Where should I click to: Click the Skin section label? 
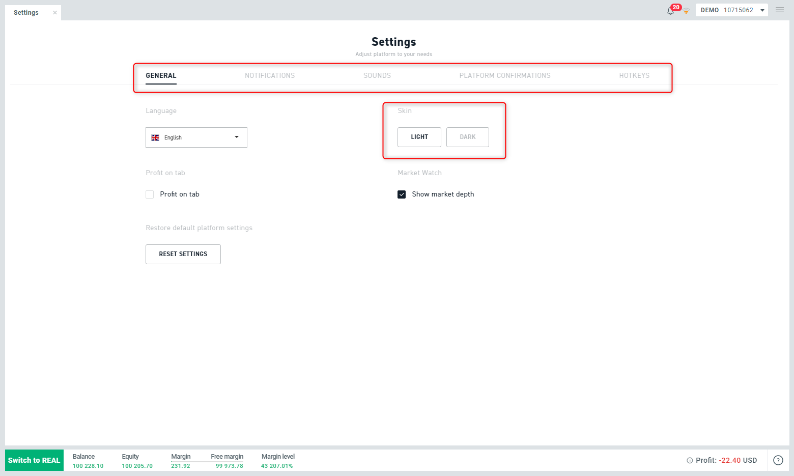(x=405, y=110)
